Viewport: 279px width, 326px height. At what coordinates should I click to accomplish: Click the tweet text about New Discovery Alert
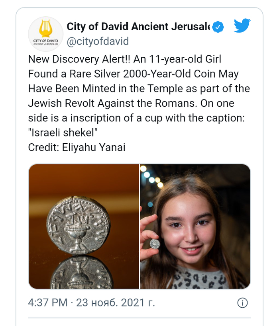tap(139, 103)
